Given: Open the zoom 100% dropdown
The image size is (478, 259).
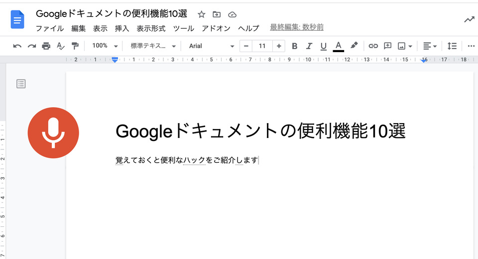Looking at the screenshot, I should 105,46.
